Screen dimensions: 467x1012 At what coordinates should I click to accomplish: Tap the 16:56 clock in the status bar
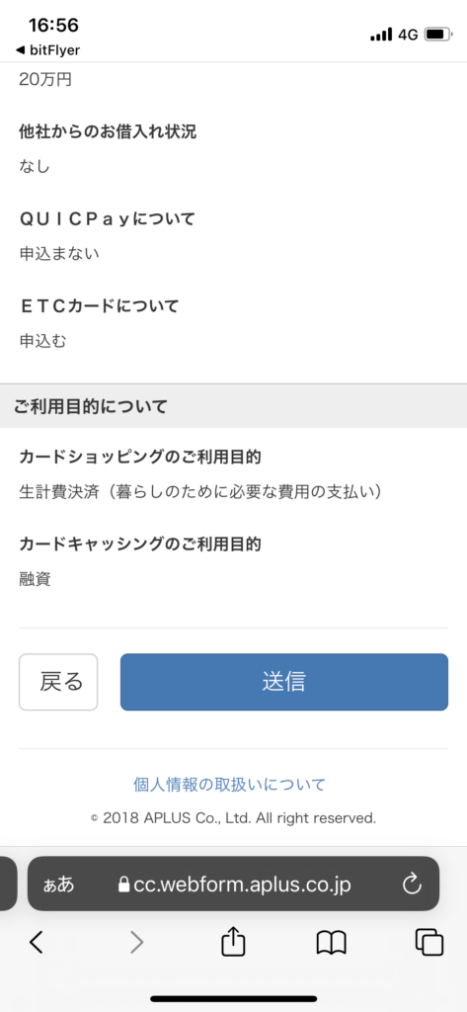click(53, 26)
